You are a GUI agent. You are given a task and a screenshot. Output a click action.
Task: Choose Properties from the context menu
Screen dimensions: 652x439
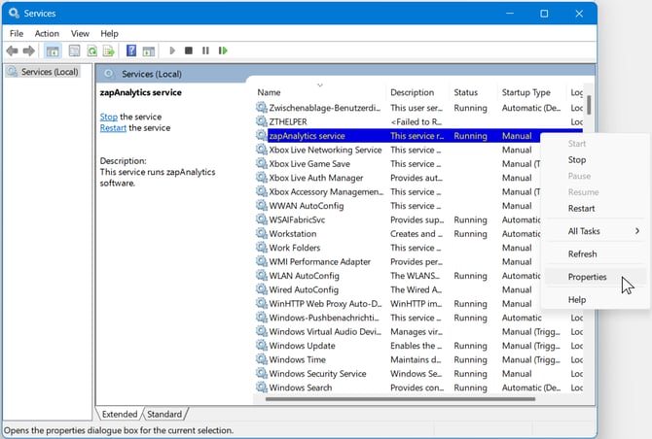pos(587,277)
